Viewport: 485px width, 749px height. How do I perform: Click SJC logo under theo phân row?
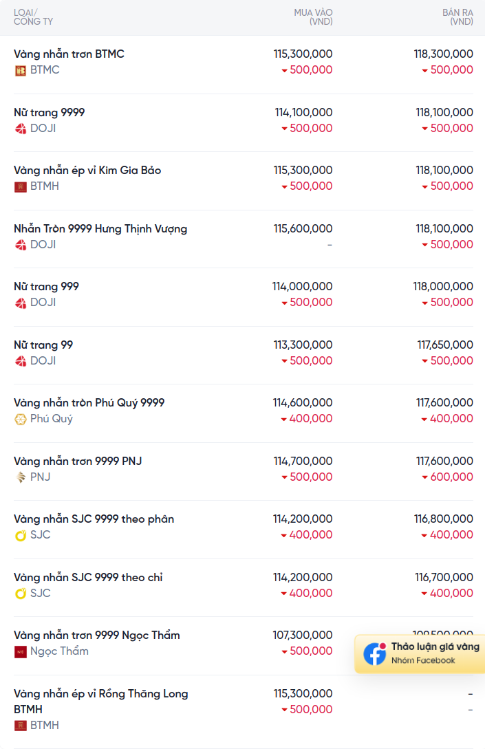point(20,536)
